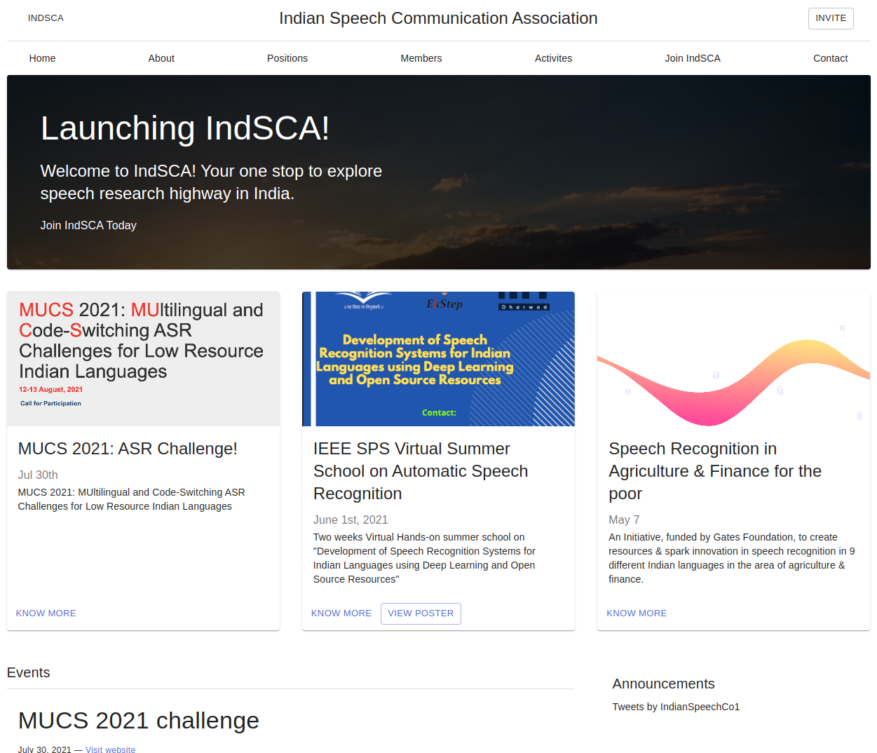Click KNOW MORE on MUCS 2021 card
Screen dimensions: 877x753
(46, 613)
